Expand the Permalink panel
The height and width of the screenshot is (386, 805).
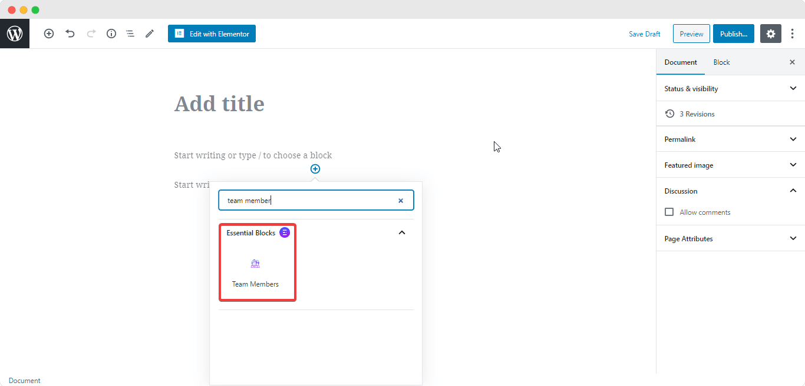coord(731,139)
